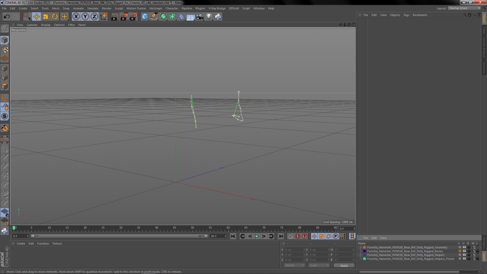
Task: Toggle render flag of Rigged_Bones layer
Action: point(469,251)
